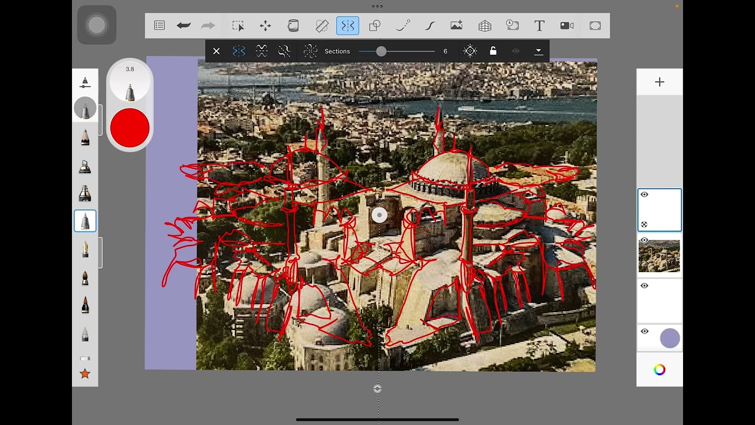Select the chisel marker brush
Viewport: 755px width, 425px height.
(x=85, y=193)
